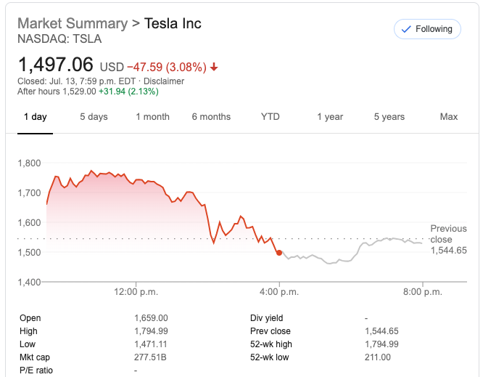Screen dimensions: 483x377
Task: Switch to 1 month range
Action: (152, 117)
